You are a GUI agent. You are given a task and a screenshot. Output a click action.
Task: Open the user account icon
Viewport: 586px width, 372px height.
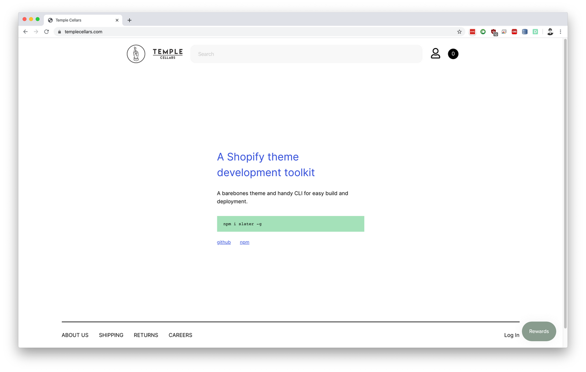point(435,54)
